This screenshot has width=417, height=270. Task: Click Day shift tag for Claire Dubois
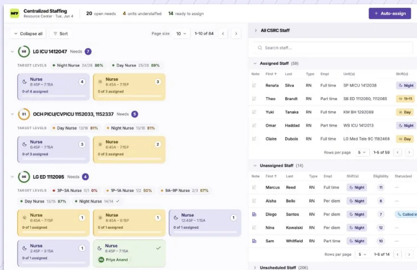[x=405, y=139]
